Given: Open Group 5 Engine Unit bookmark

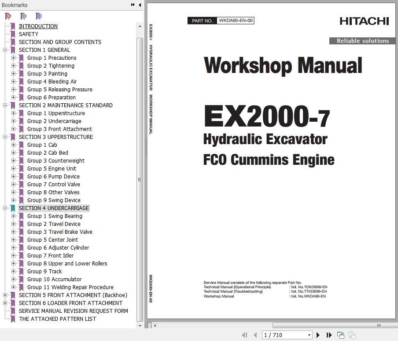Looking at the screenshot, I should pos(52,168).
